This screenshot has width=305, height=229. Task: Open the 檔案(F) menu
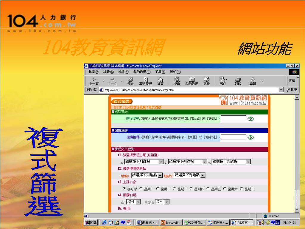point(94,72)
